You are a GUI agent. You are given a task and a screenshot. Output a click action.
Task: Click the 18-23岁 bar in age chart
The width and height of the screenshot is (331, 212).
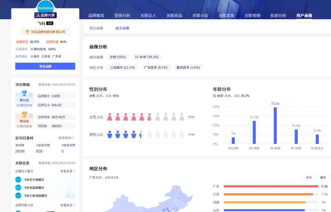tap(233, 140)
